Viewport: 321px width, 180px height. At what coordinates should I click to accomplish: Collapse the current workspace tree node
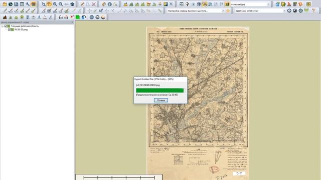3,26
